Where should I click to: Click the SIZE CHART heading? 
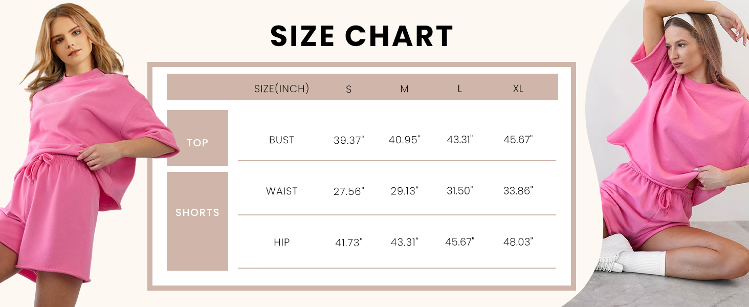pos(362,36)
